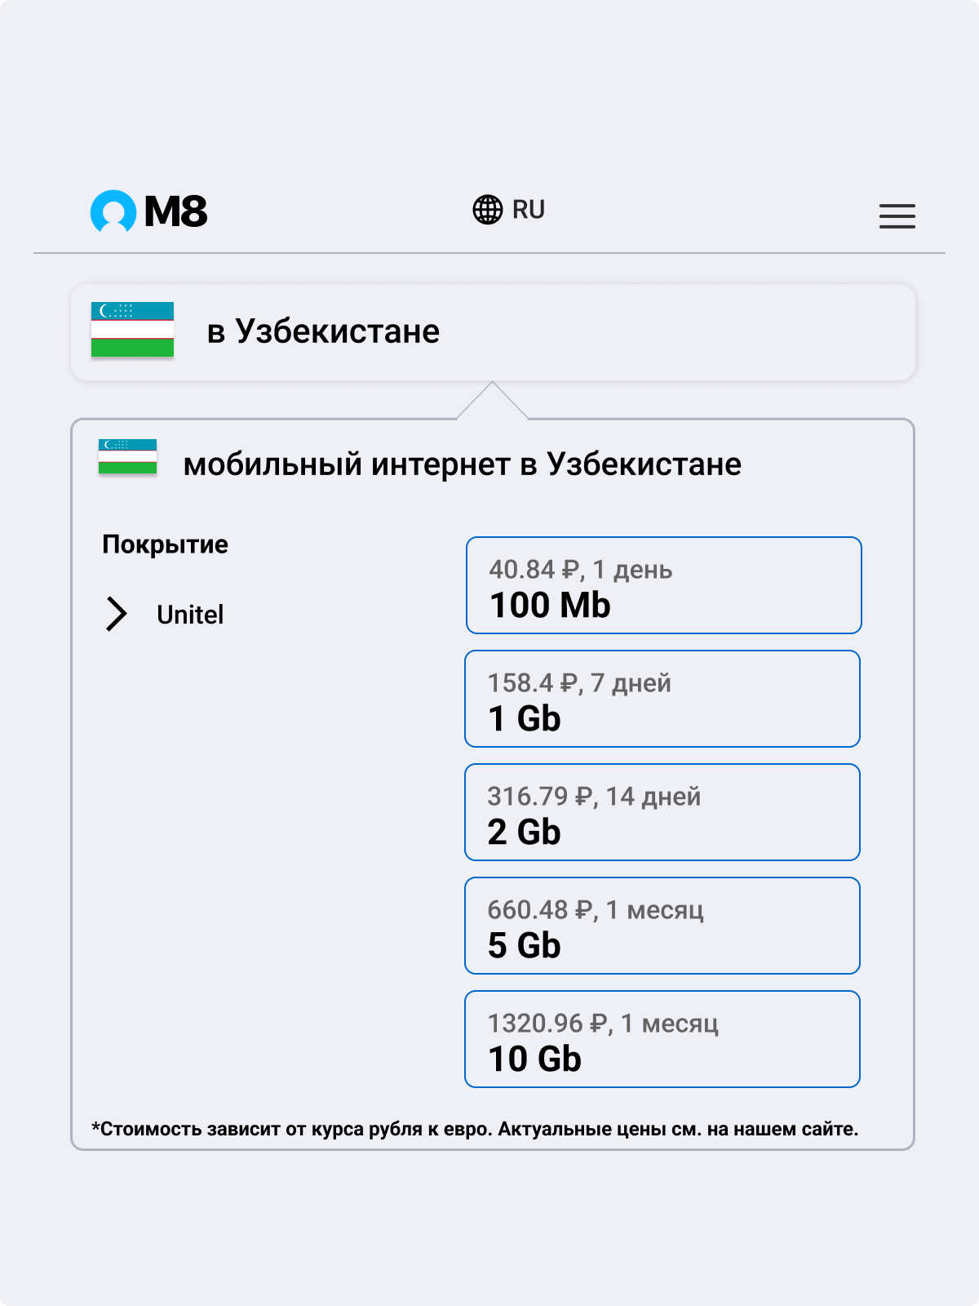979x1306 pixels.
Task: Choose the 5 Gb 1 месяц plan
Action: point(662,926)
